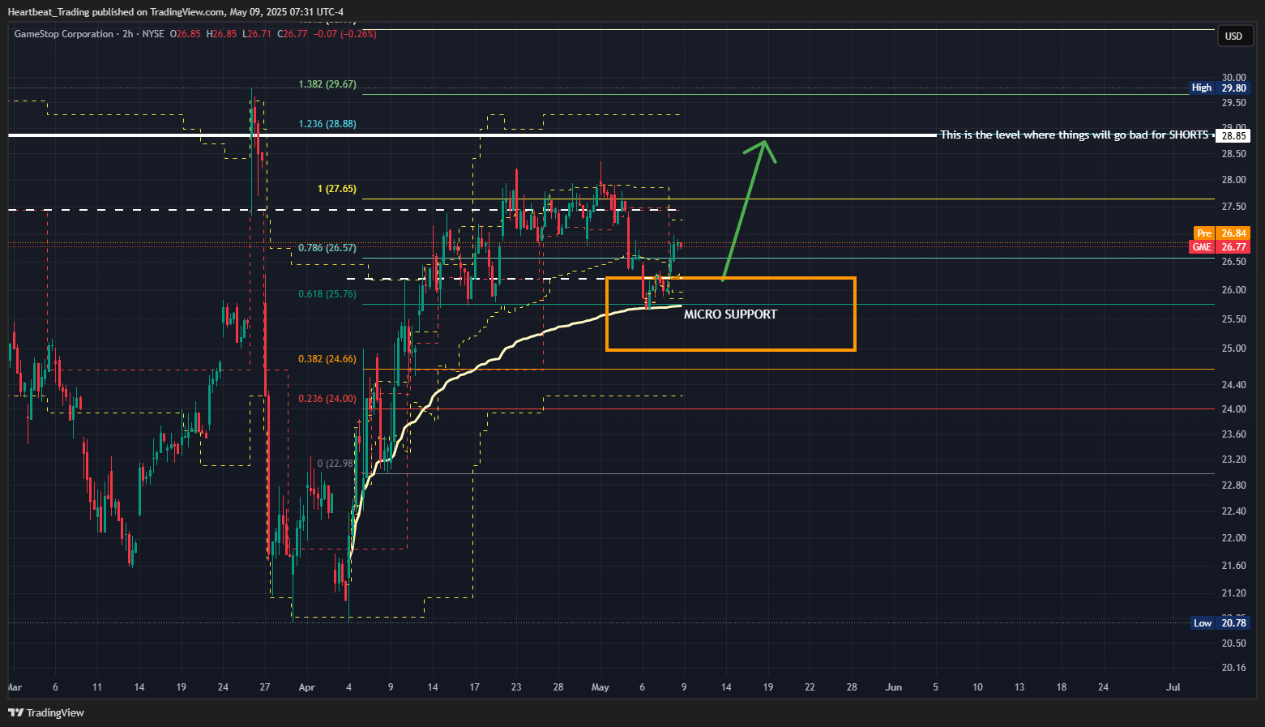
Task: Select the 0.618 (25.76) Fibonacci label
Action: [x=327, y=294]
